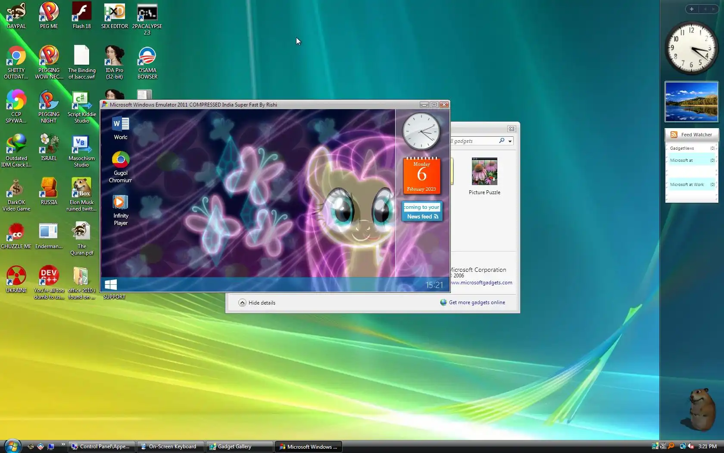Switch to Gadget Gallery taskbar button
The image size is (724, 453).
[240, 447]
